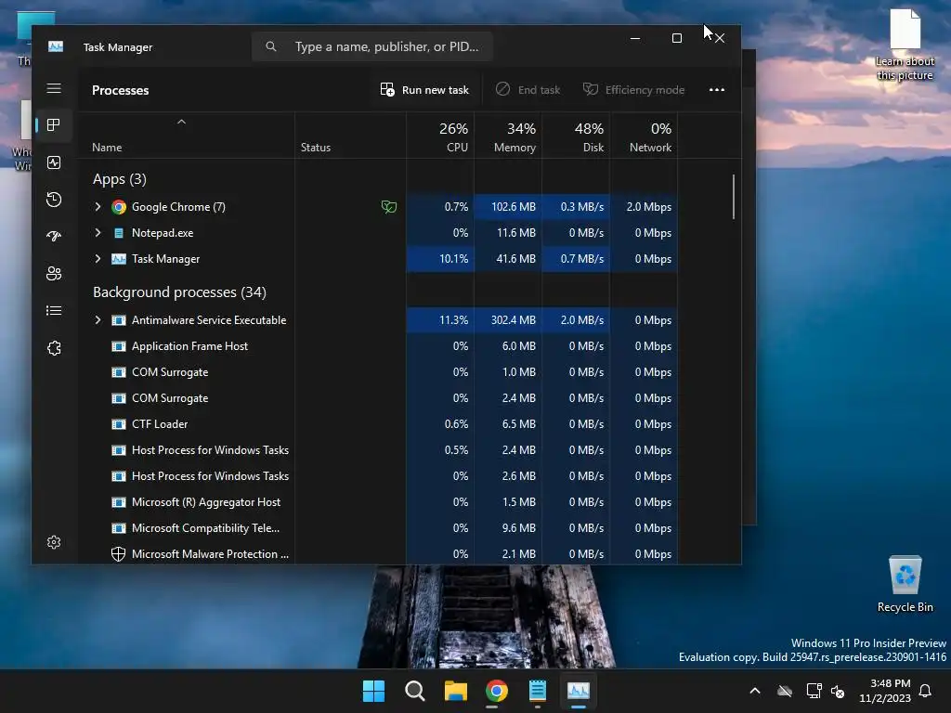Screen dimensions: 951x713
Task: Click the search magnifier icon in title bar
Action: [271, 46]
